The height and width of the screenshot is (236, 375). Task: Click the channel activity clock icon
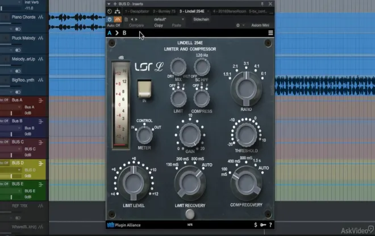click(x=110, y=11)
